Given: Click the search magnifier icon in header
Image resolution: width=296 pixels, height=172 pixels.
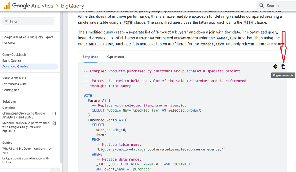Looking at the screenshot, I should coord(262,6).
